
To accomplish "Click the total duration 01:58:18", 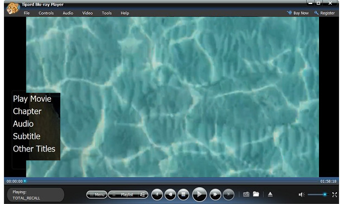I will coord(328,181).
